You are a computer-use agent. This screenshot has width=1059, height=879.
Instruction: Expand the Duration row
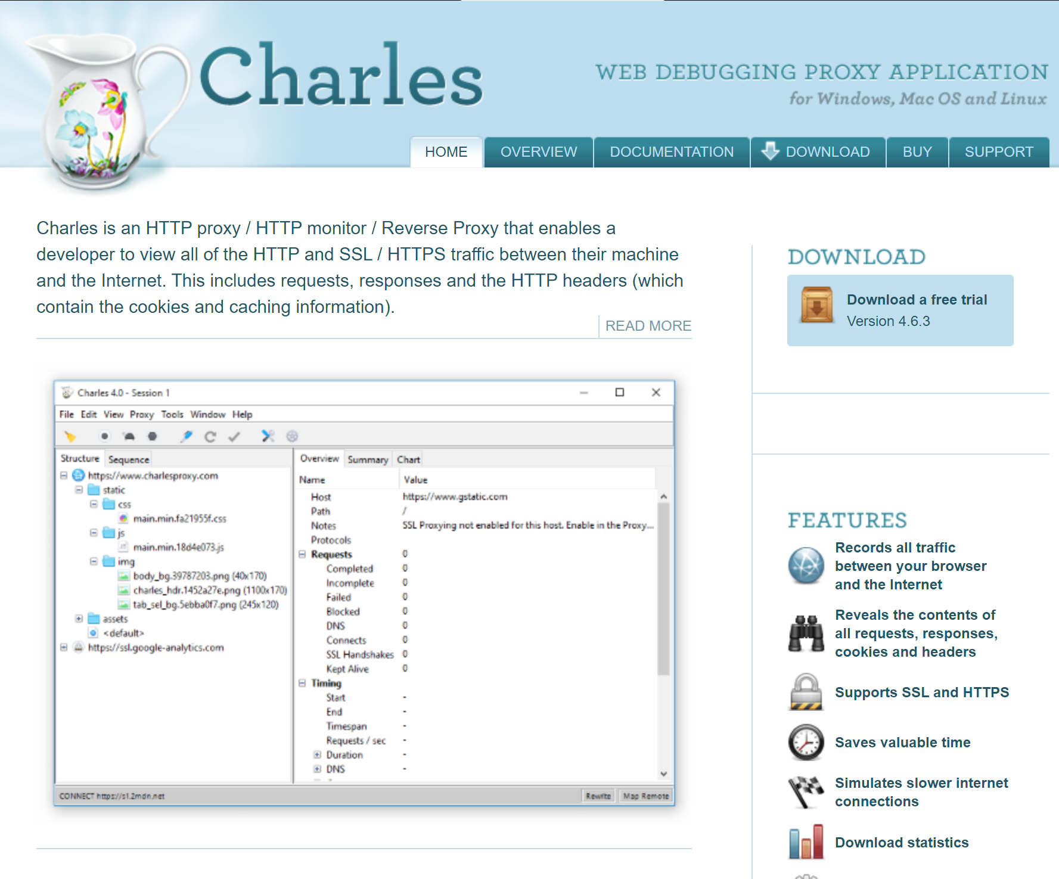pos(317,754)
